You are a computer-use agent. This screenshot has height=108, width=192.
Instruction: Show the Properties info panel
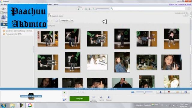pos(185,92)
